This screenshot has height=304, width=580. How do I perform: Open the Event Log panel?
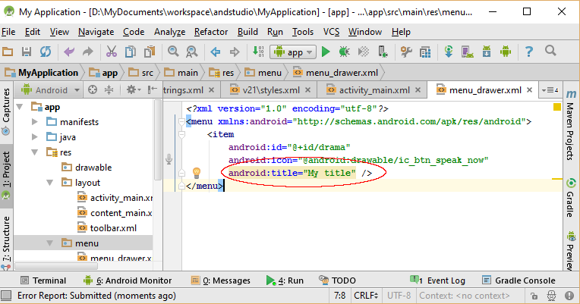[x=437, y=280]
